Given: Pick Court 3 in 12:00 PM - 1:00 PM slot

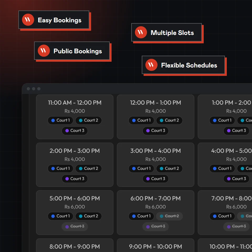Looking at the screenshot, I should 156,130.
